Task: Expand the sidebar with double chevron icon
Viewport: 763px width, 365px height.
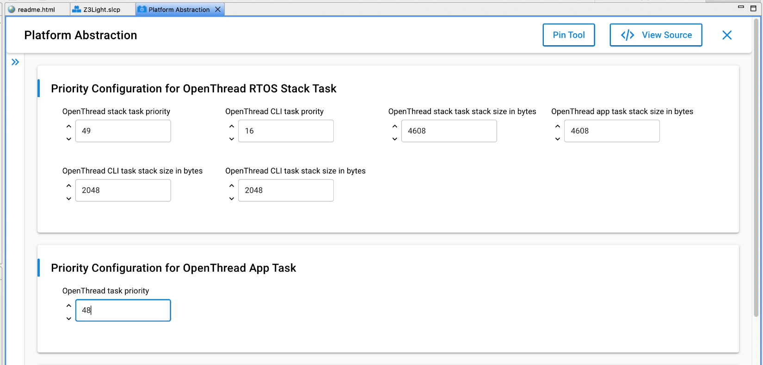Action: [x=15, y=62]
